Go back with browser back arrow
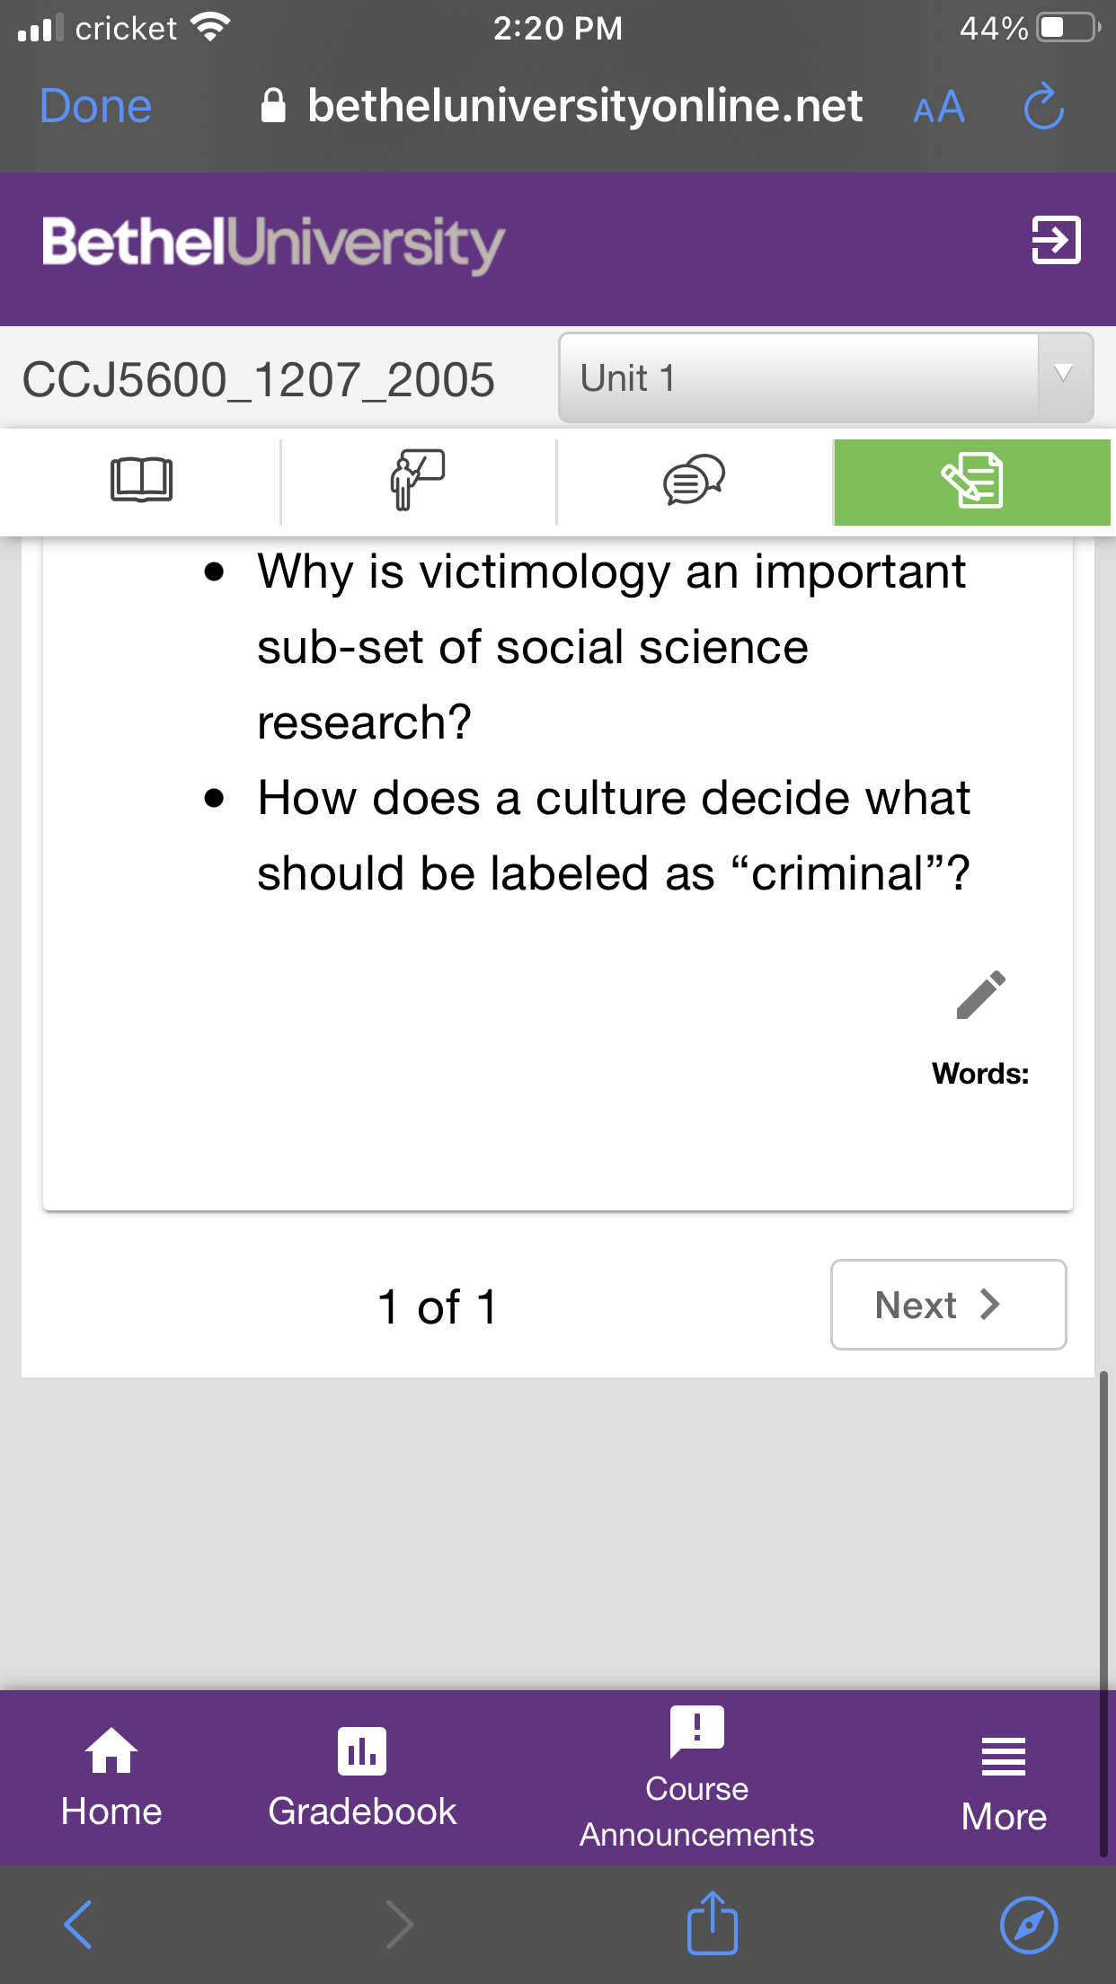 click(78, 1925)
